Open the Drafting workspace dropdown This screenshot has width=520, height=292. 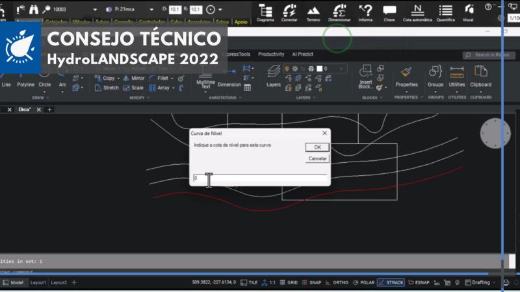(480, 282)
